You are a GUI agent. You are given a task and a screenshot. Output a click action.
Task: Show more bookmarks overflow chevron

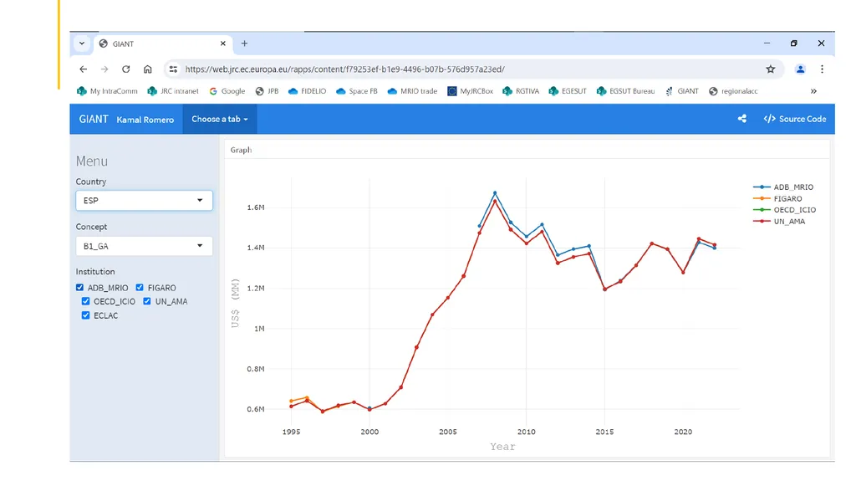point(813,91)
